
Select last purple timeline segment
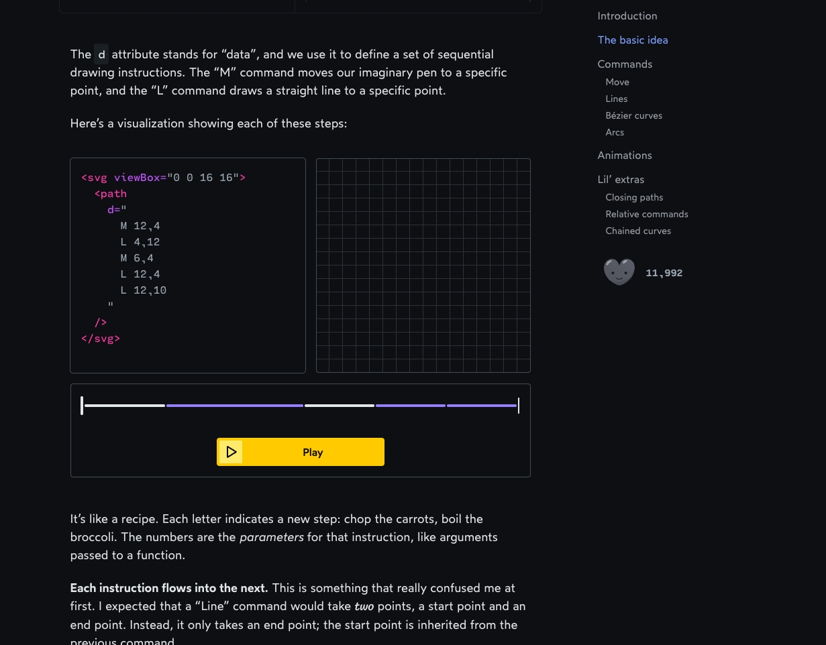click(x=482, y=406)
